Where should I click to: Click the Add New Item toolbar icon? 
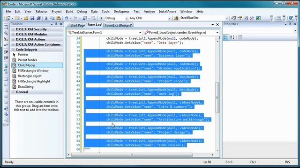click(x=17, y=18)
